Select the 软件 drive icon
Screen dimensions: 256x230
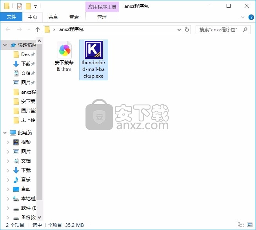tap(16, 208)
